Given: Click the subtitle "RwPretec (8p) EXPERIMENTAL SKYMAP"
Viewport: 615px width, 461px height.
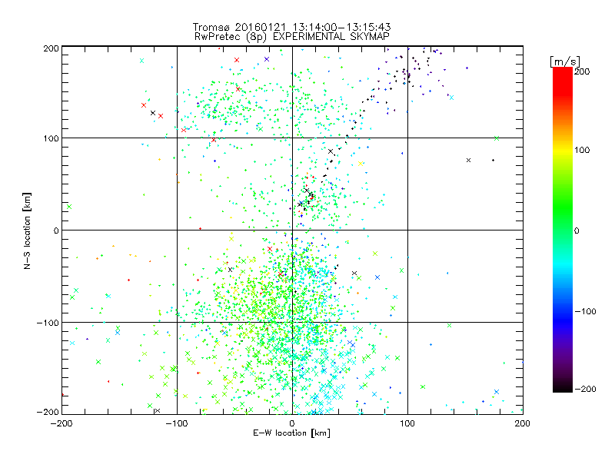Looking at the screenshot, I should point(291,37).
